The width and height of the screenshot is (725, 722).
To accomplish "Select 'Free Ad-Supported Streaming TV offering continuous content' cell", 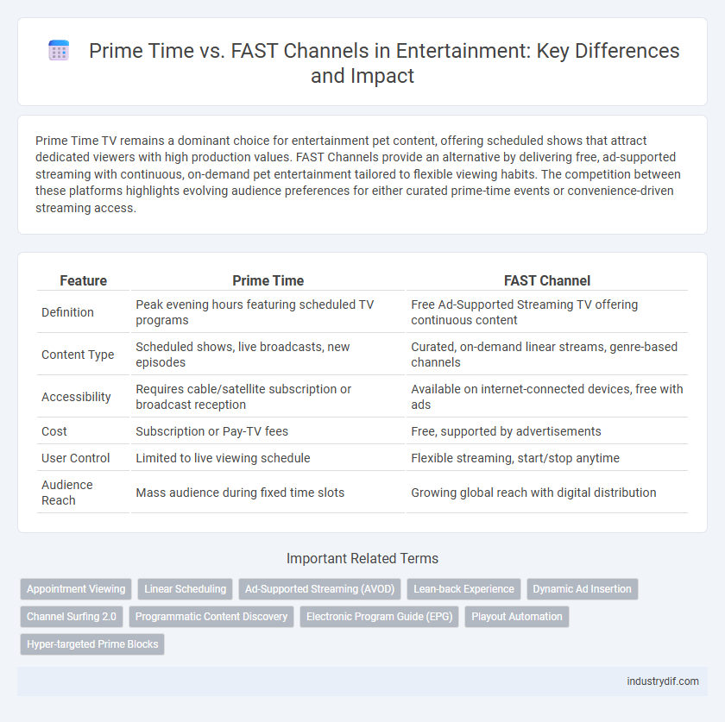I will 547,312.
